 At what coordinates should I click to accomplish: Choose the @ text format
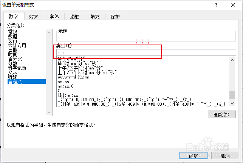click(x=143, y=91)
